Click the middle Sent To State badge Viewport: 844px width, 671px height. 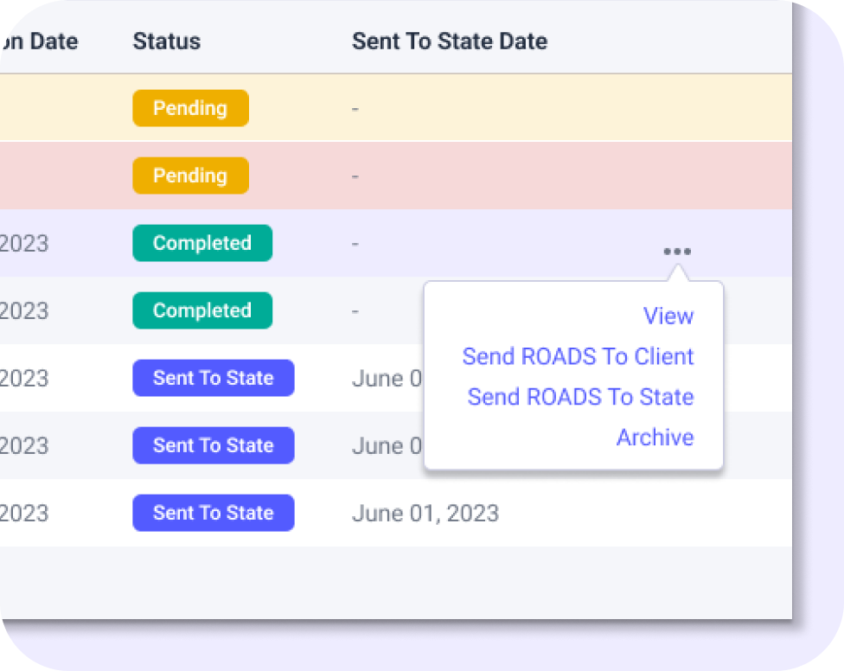tap(213, 445)
